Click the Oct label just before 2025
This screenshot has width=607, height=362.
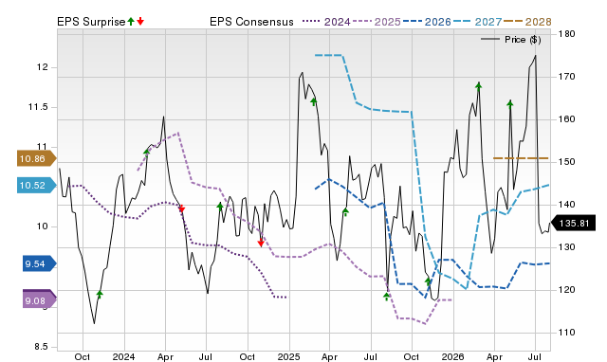tap(247, 356)
